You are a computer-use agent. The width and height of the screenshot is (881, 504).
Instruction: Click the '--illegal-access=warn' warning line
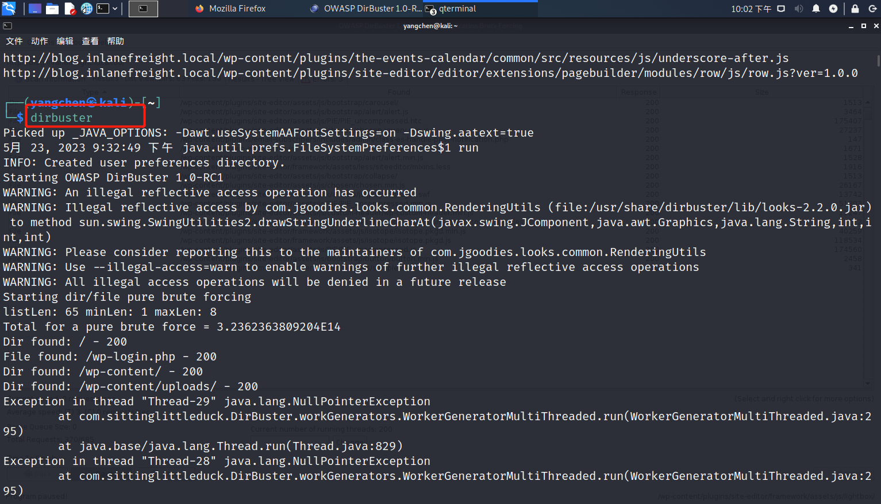point(351,267)
